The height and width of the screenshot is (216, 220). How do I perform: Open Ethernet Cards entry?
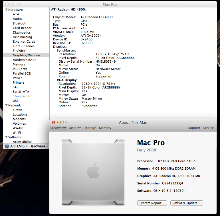pos(24,42)
